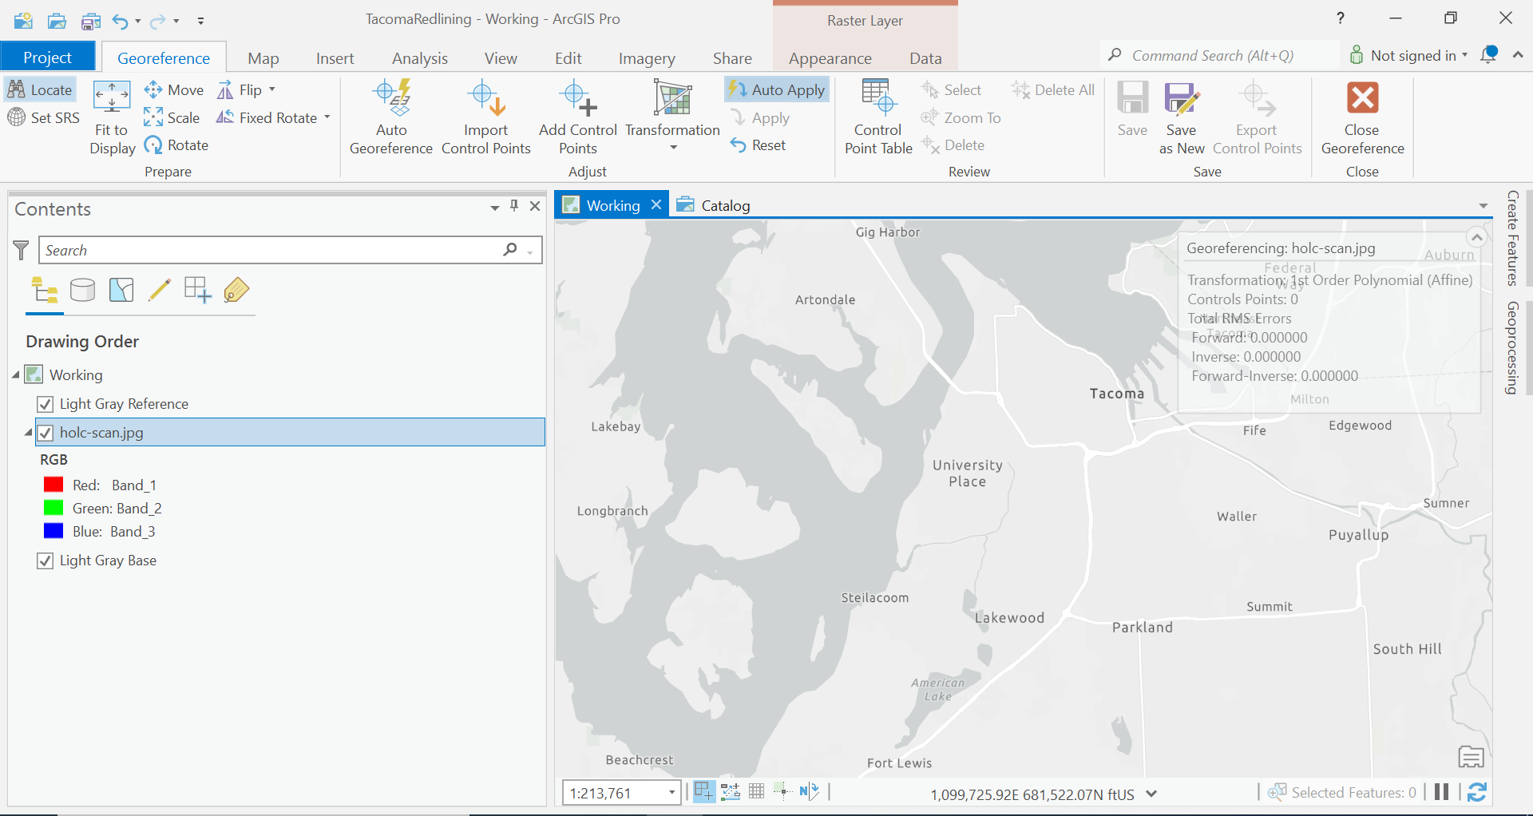Switch to the Analysis ribbon tab
The height and width of the screenshot is (816, 1533).
420,58
